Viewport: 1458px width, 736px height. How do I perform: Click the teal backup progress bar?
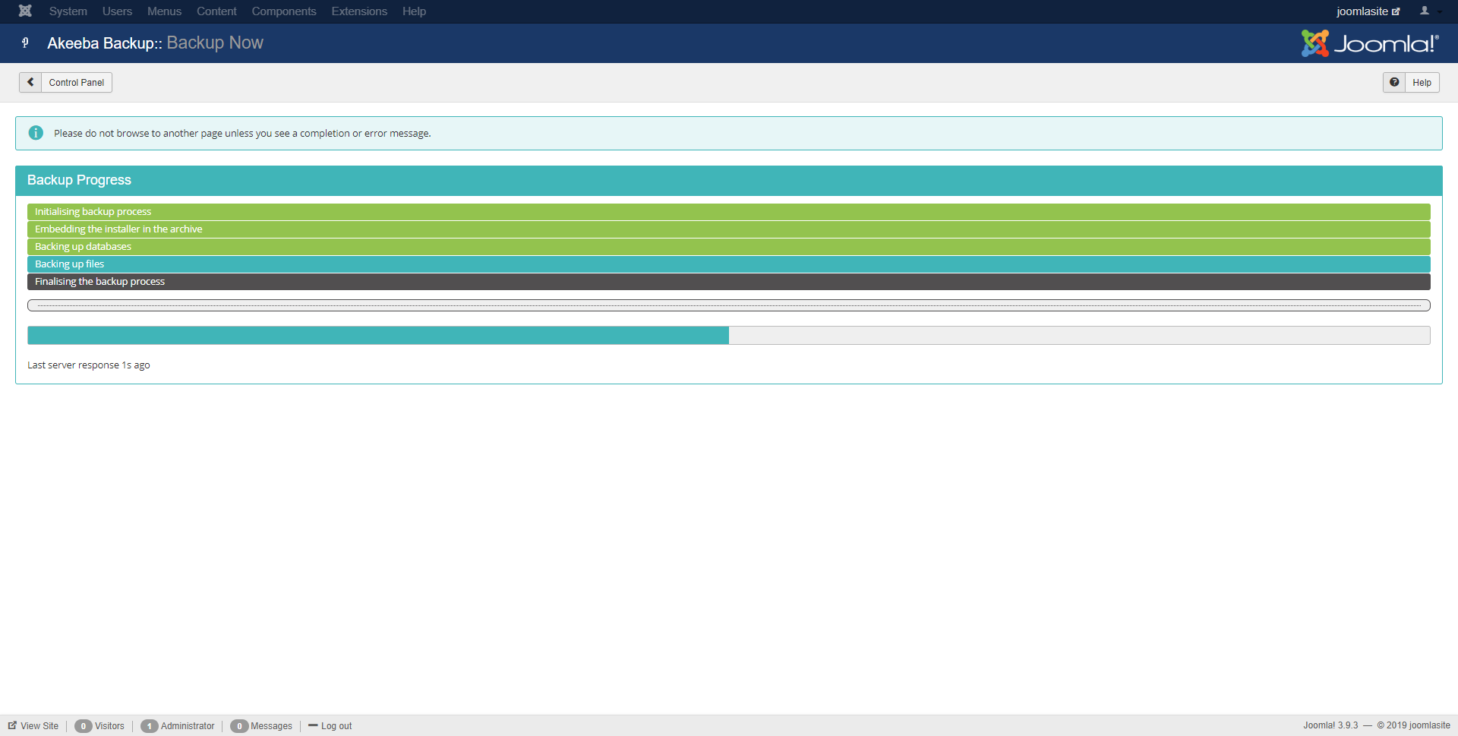tap(378, 335)
